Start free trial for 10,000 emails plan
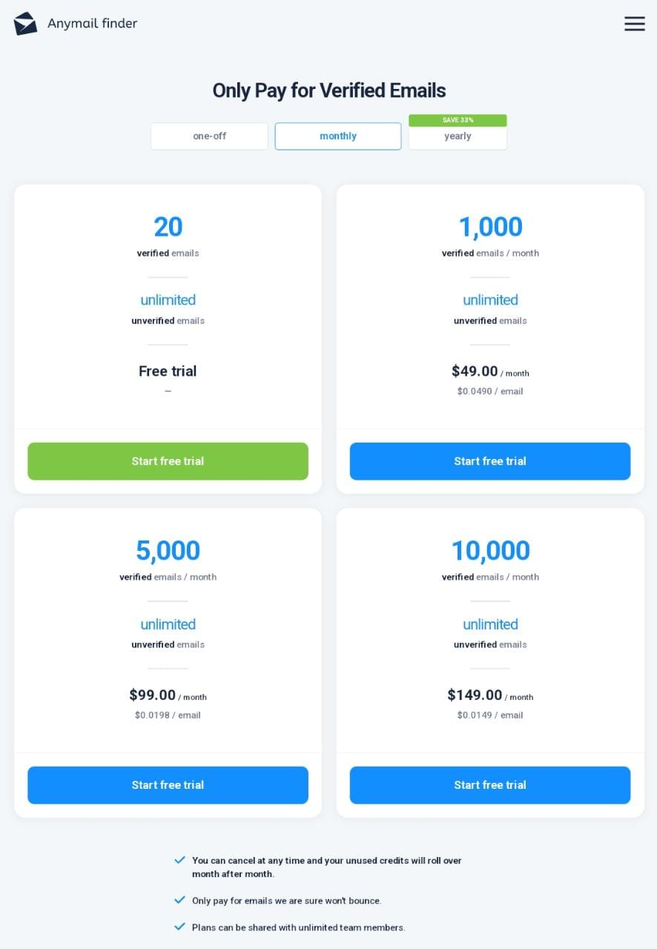The width and height of the screenshot is (657, 949). click(x=490, y=785)
